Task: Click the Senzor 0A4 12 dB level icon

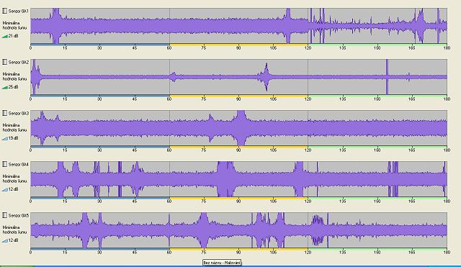Action: (x=5, y=189)
